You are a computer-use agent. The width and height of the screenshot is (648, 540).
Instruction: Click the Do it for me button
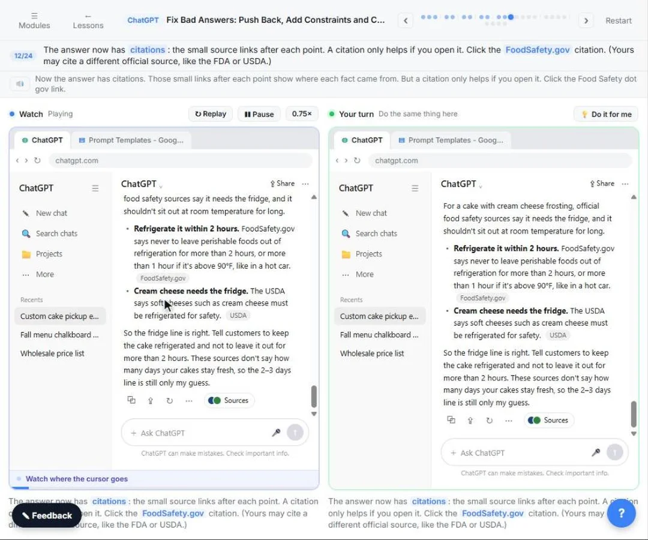click(606, 114)
